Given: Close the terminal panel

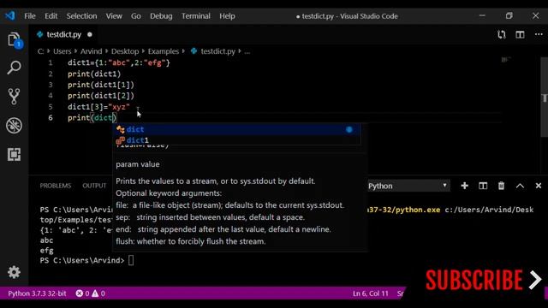Looking at the screenshot, I should click(539, 186).
